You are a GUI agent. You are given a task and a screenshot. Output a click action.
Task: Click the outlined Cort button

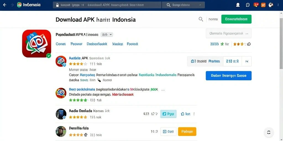click(x=168, y=131)
